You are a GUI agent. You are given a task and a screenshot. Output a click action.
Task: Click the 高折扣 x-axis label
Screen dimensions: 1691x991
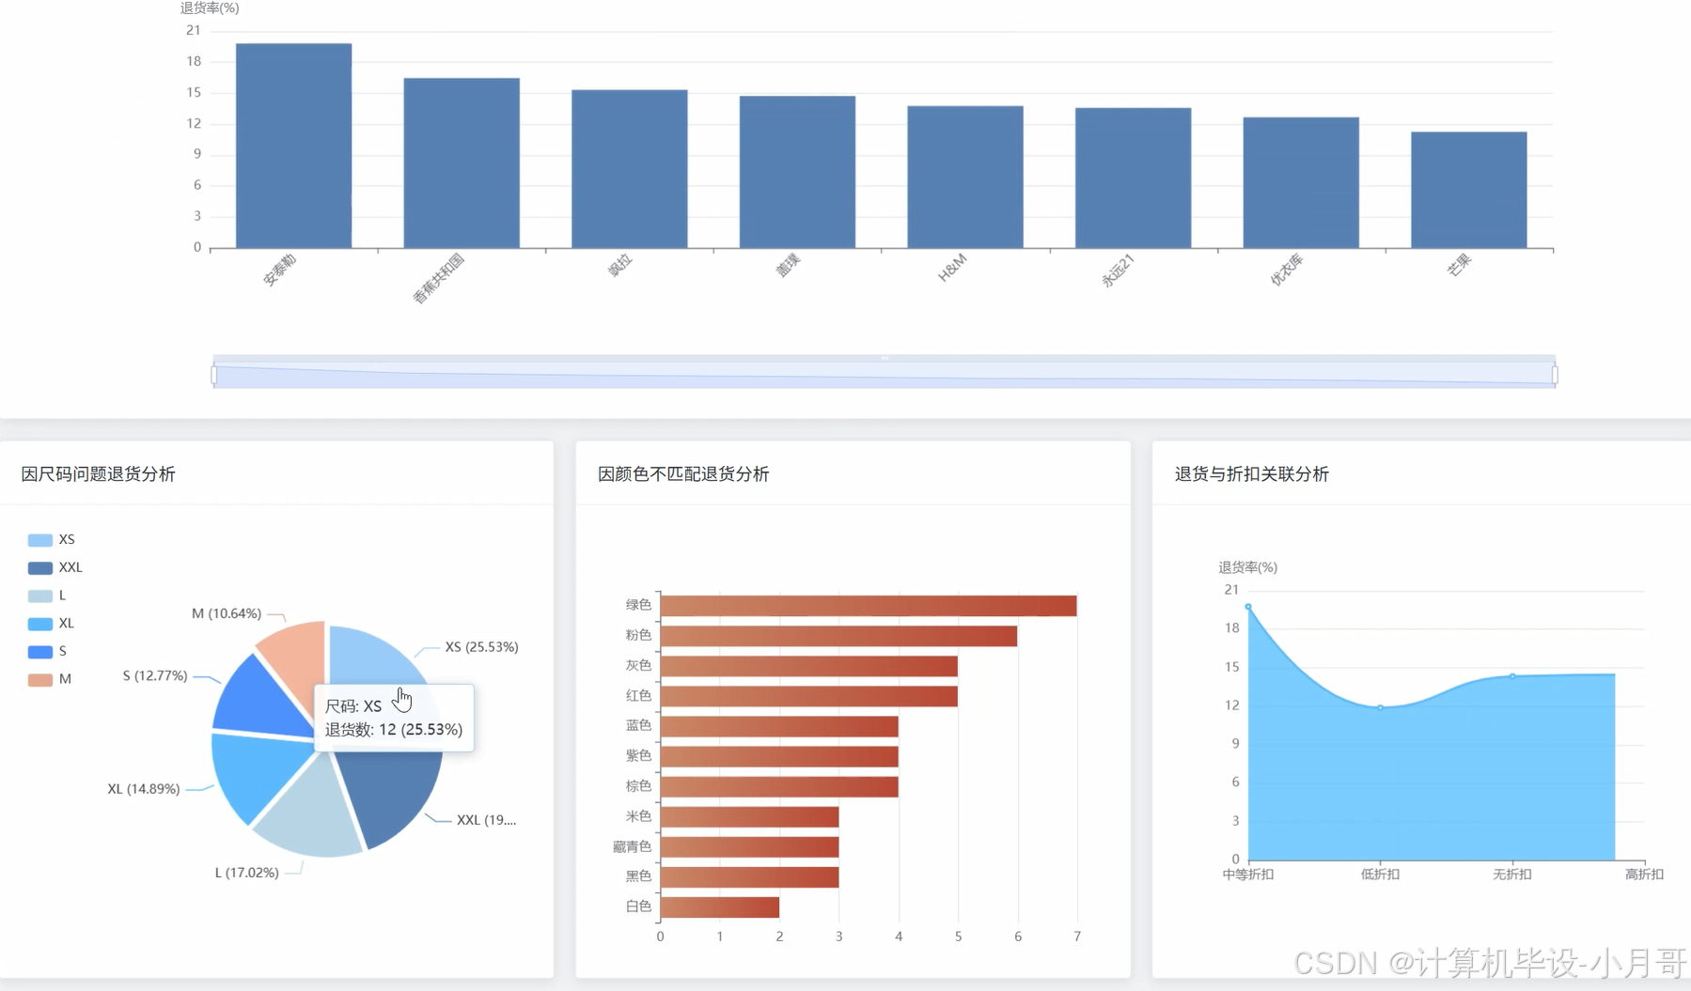click(x=1644, y=875)
